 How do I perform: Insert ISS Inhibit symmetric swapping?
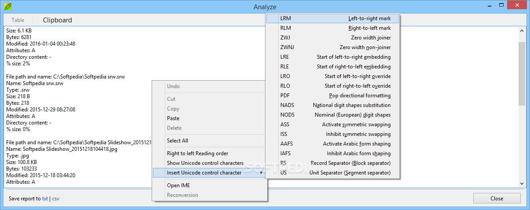click(333, 134)
